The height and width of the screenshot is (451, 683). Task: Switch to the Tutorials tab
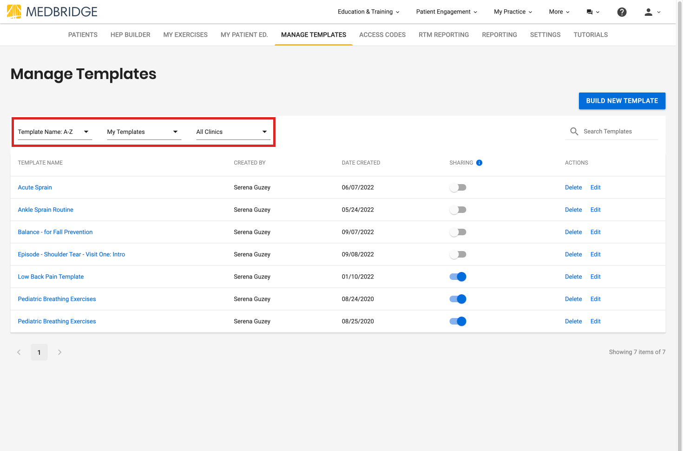click(x=591, y=35)
